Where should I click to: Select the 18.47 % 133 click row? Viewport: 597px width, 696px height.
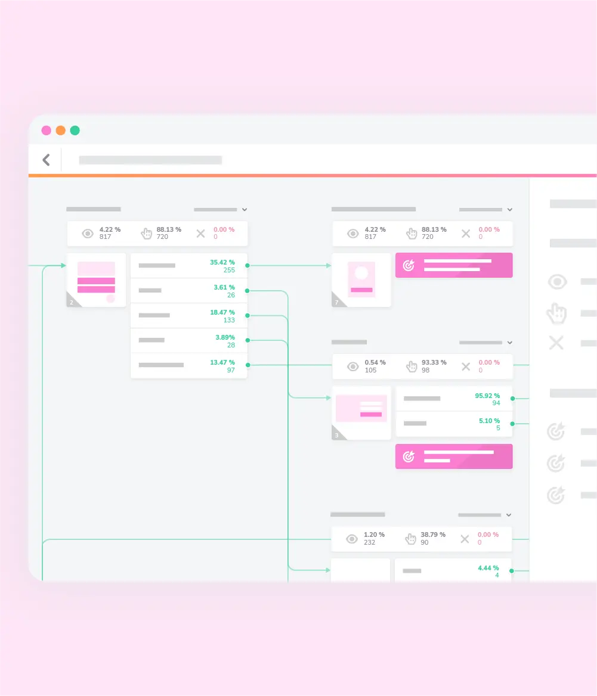pos(188,316)
